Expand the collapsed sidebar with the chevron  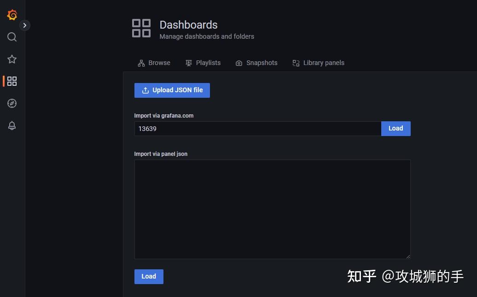tap(25, 25)
